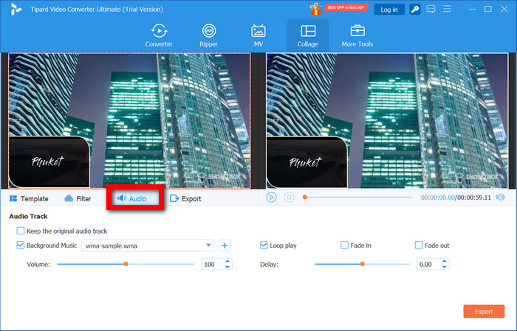Open More Tools toolbox

[x=357, y=35]
